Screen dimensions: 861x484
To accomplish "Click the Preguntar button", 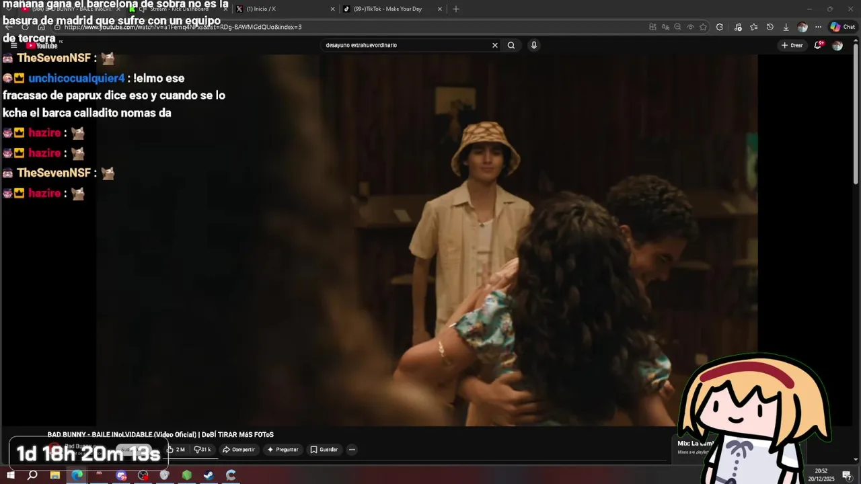I will pyautogui.click(x=283, y=450).
